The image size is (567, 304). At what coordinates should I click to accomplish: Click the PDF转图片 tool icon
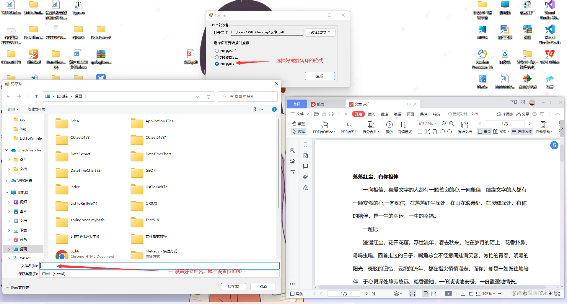tap(349, 125)
